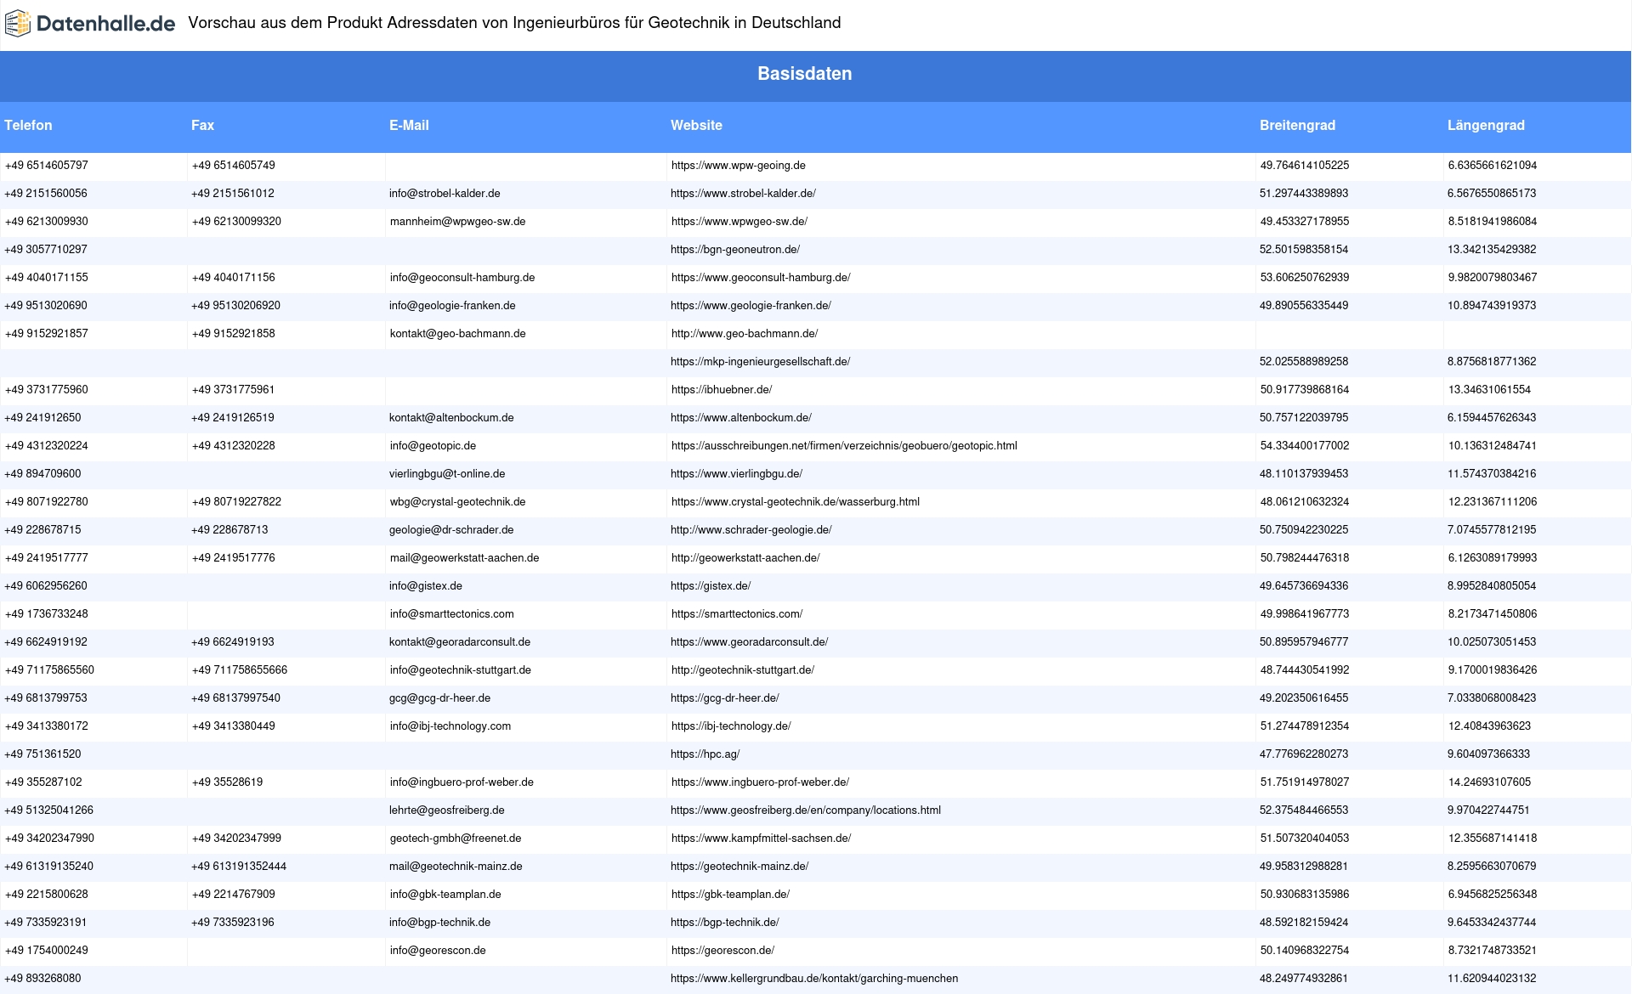Select email wbg@crystal-geotechnik.de
This screenshot has height=994, width=1632.
pos(457,502)
